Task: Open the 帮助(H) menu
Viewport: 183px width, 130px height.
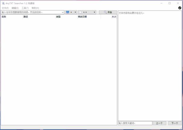Action: click(35, 8)
